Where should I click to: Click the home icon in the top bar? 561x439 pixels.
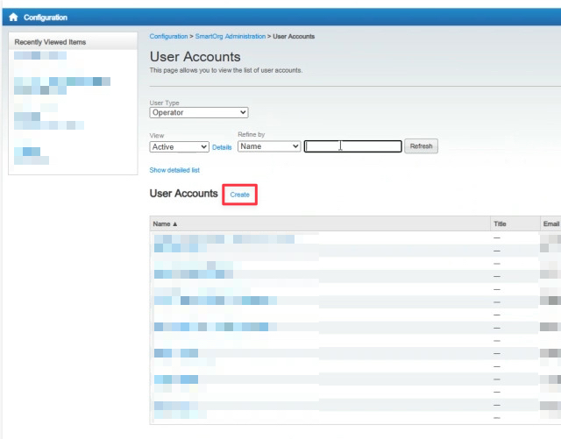(13, 18)
